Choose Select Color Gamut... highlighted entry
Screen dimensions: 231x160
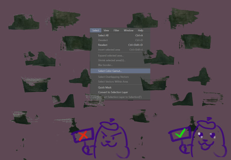point(120,71)
